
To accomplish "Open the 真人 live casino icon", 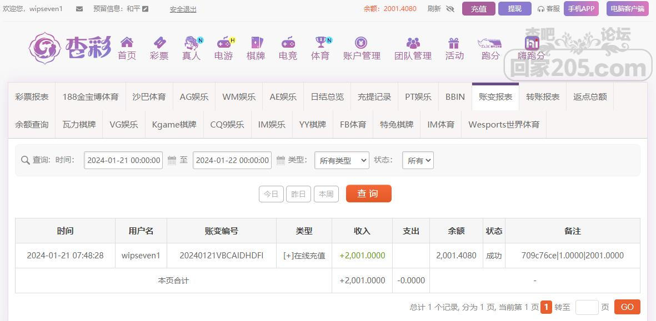I will 192,43.
